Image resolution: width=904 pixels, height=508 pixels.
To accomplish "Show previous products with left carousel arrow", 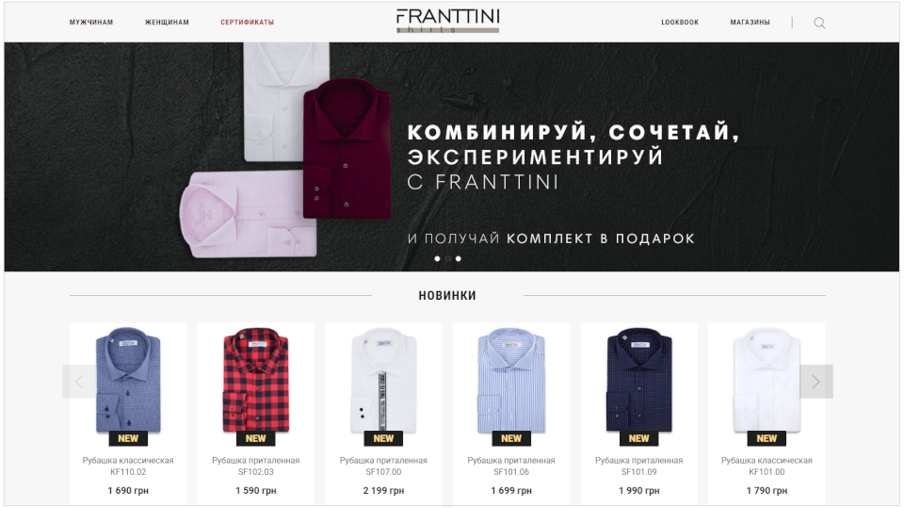I will [x=79, y=382].
